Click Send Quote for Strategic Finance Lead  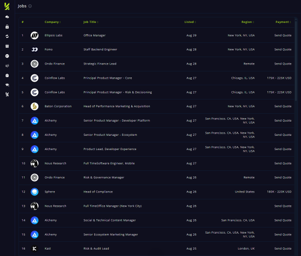click(x=283, y=64)
